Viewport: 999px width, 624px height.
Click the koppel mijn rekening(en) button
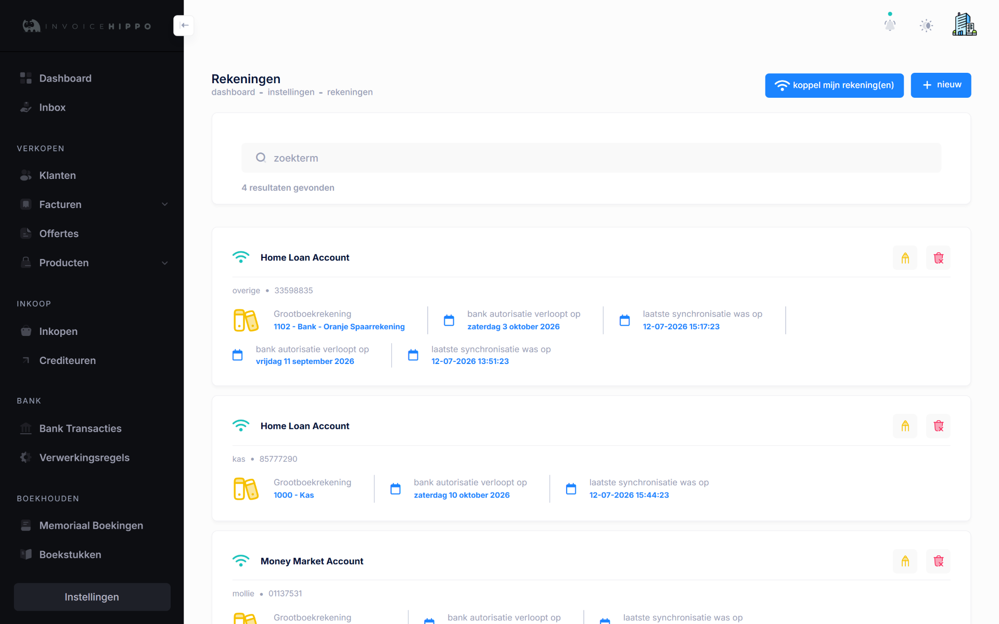[834, 85]
